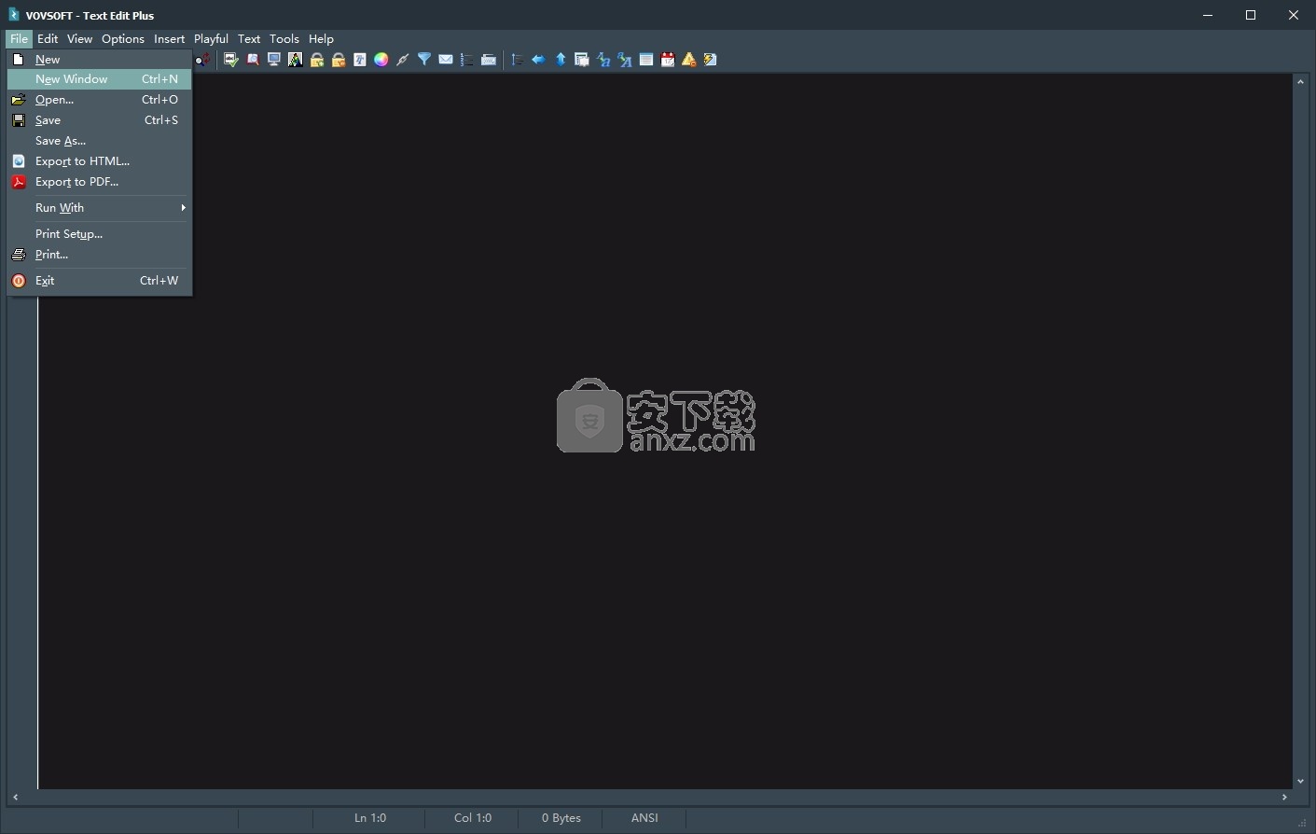The image size is (1316, 834).
Task: Click the horizontal scrollbar left arrow
Action: click(x=15, y=797)
